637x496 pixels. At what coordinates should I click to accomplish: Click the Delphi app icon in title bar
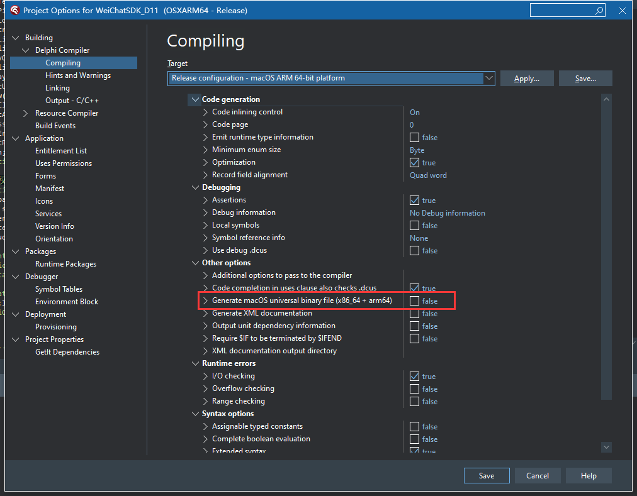14,10
